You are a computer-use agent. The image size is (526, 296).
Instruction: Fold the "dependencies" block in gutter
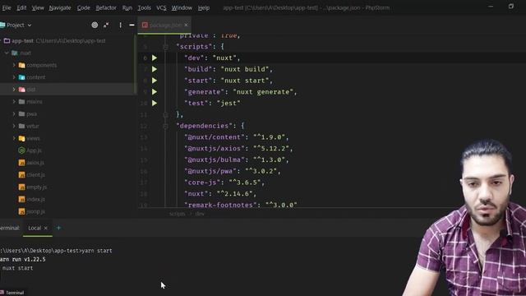pos(165,126)
